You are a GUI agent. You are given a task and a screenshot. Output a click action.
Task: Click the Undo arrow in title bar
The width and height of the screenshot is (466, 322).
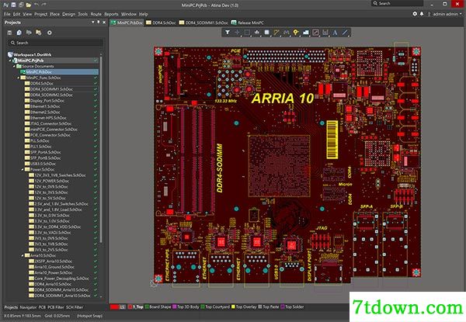pyautogui.click(x=37, y=5)
